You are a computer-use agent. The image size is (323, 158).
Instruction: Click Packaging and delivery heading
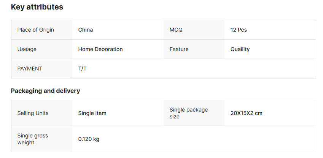[45, 91]
